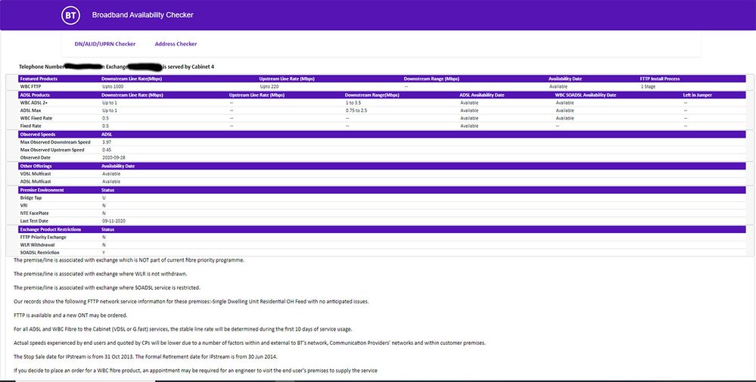The image size is (756, 382).
Task: Click the ADSL Max row label
Action: point(30,110)
